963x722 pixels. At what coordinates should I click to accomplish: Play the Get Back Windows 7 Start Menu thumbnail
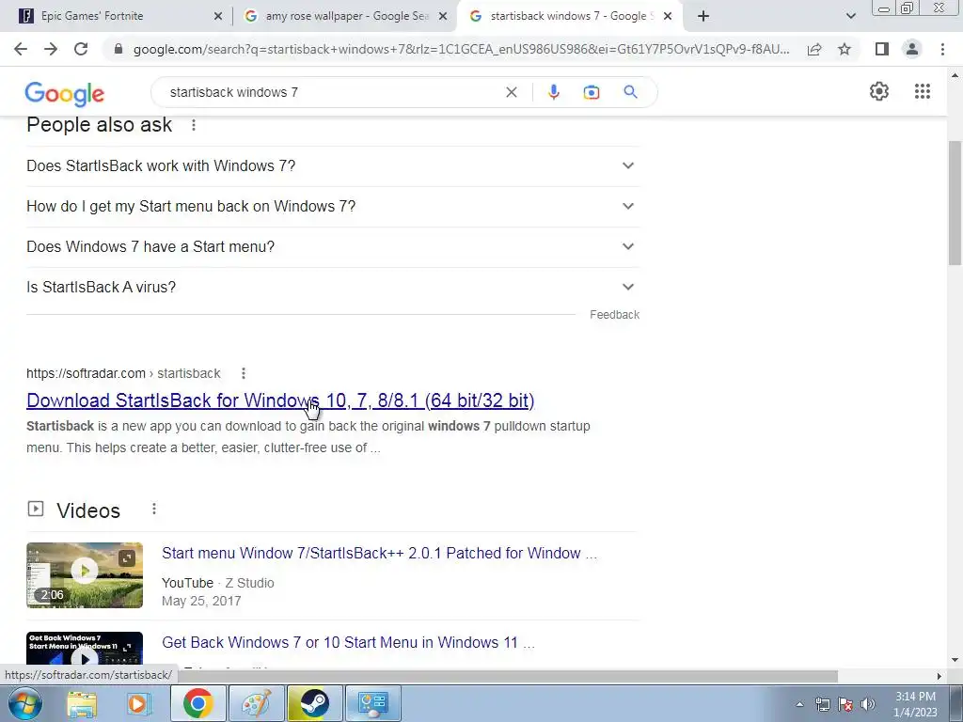click(85, 649)
